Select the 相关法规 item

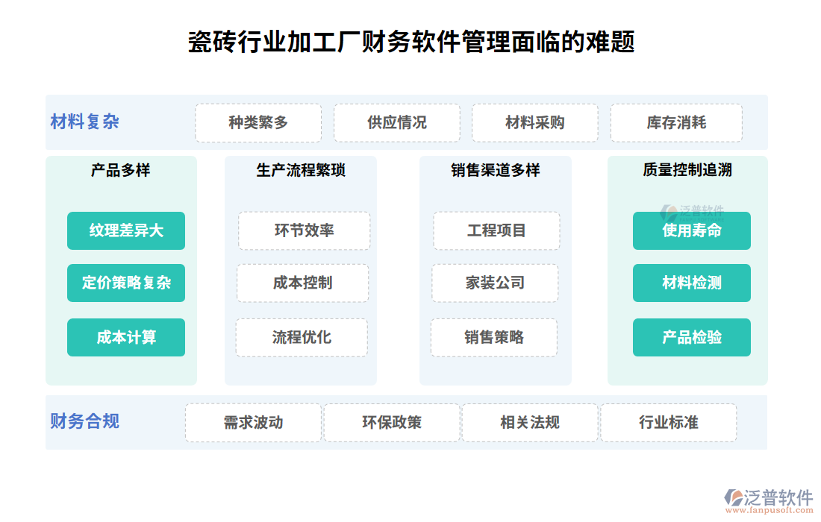pos(530,423)
